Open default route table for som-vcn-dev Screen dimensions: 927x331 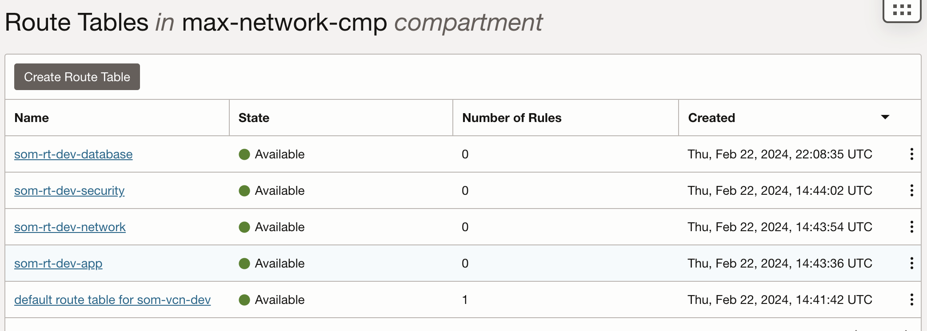coord(112,300)
